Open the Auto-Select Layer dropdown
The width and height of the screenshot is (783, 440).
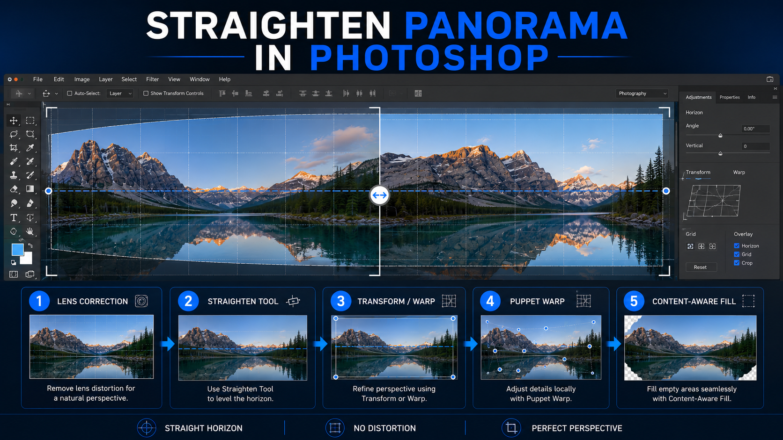pos(120,94)
